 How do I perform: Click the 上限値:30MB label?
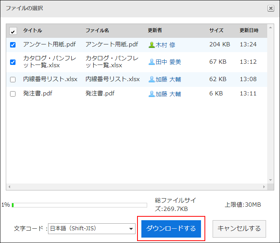click(243, 205)
